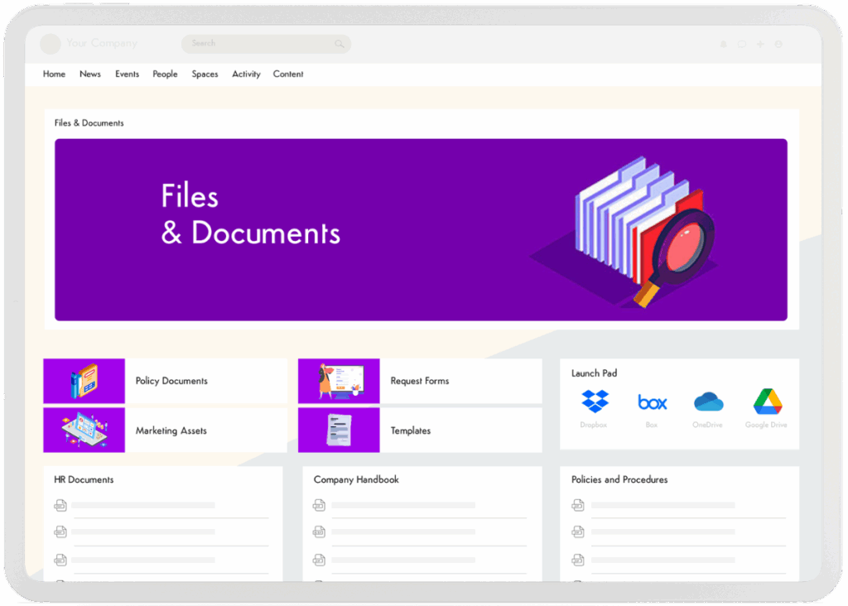This screenshot has width=848, height=606.
Task: Open the chat messages icon
Action: point(742,44)
